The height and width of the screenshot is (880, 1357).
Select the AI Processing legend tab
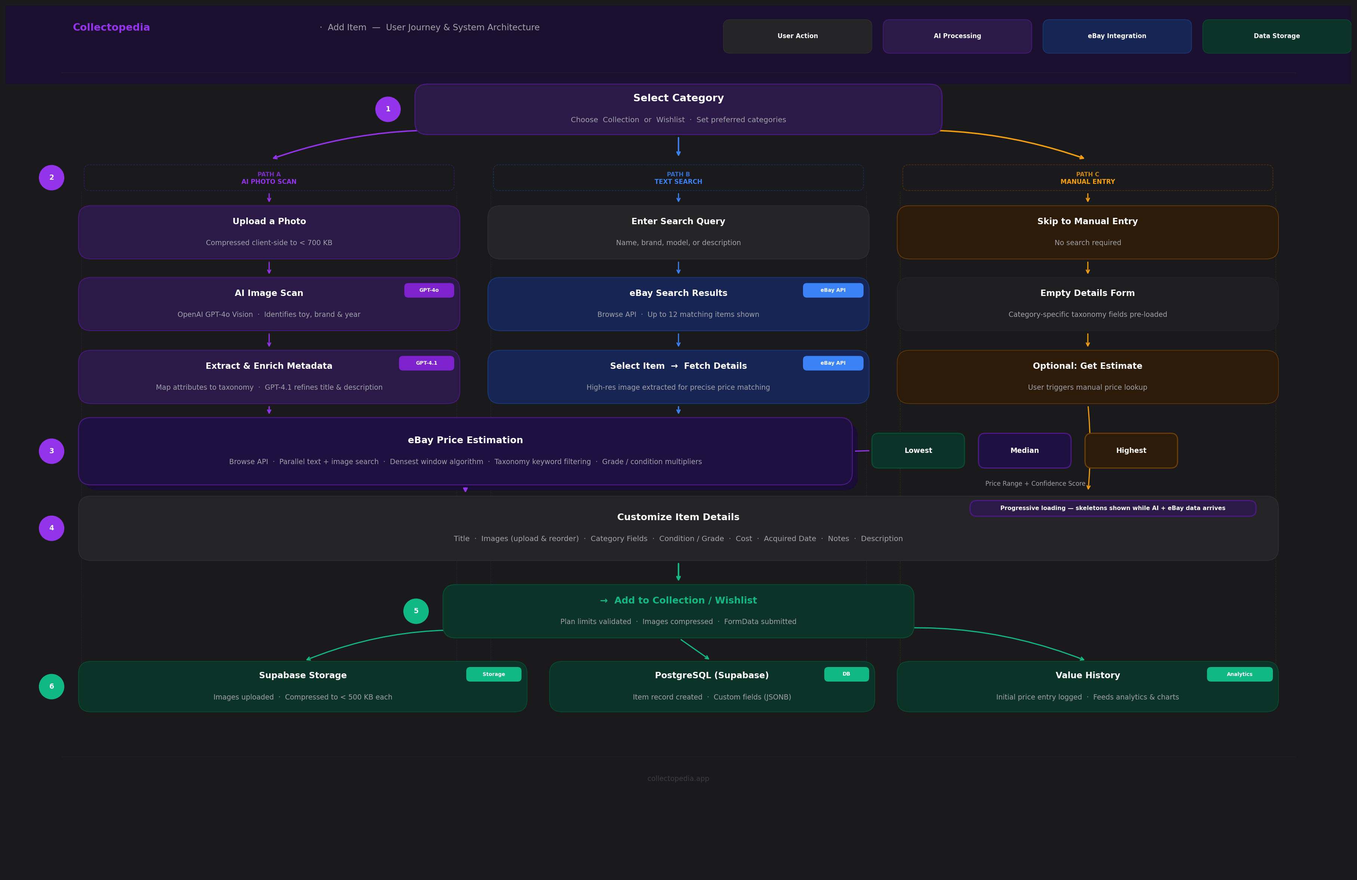click(957, 36)
